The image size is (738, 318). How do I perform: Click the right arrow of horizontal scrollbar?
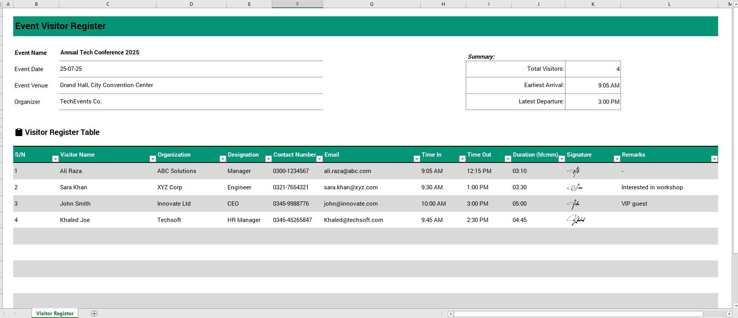(729, 314)
